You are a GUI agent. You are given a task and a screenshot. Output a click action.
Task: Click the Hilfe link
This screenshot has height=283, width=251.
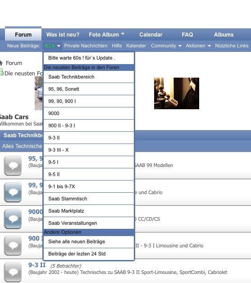click(x=117, y=46)
